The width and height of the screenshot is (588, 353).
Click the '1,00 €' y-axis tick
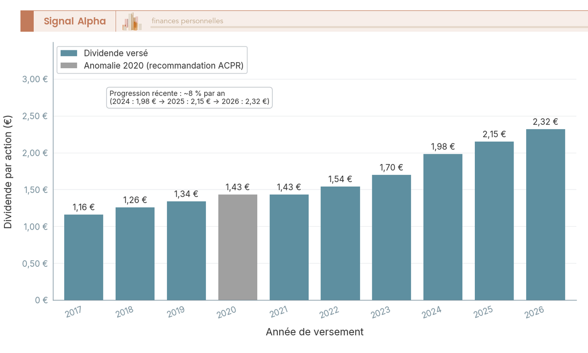click(35, 227)
